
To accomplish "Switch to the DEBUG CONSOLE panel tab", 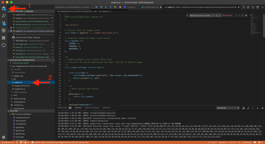I will point(92,108).
